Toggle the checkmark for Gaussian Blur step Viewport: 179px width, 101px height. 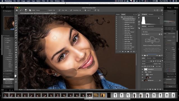click(x=116, y=34)
